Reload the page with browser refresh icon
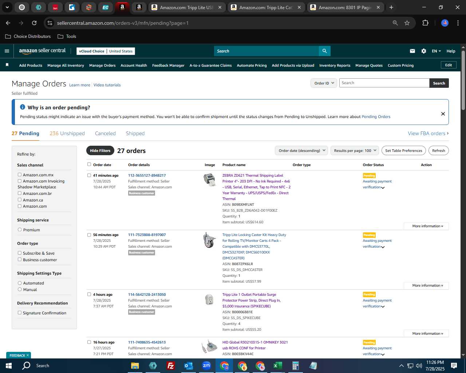The height and width of the screenshot is (373, 466). [34, 23]
